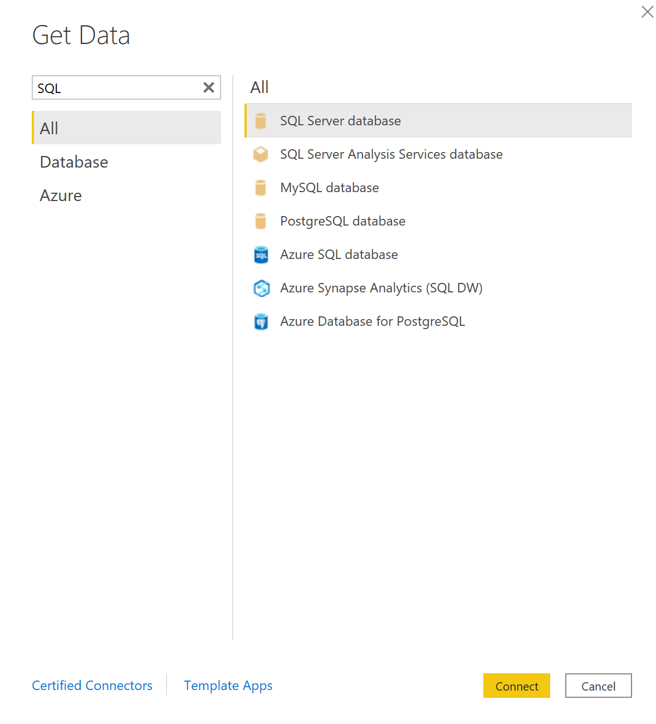Click the MySQL database cylinder icon
The image size is (656, 724).
click(x=261, y=188)
